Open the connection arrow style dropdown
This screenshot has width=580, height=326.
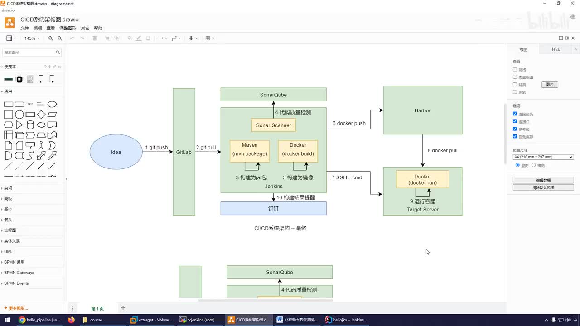[162, 38]
